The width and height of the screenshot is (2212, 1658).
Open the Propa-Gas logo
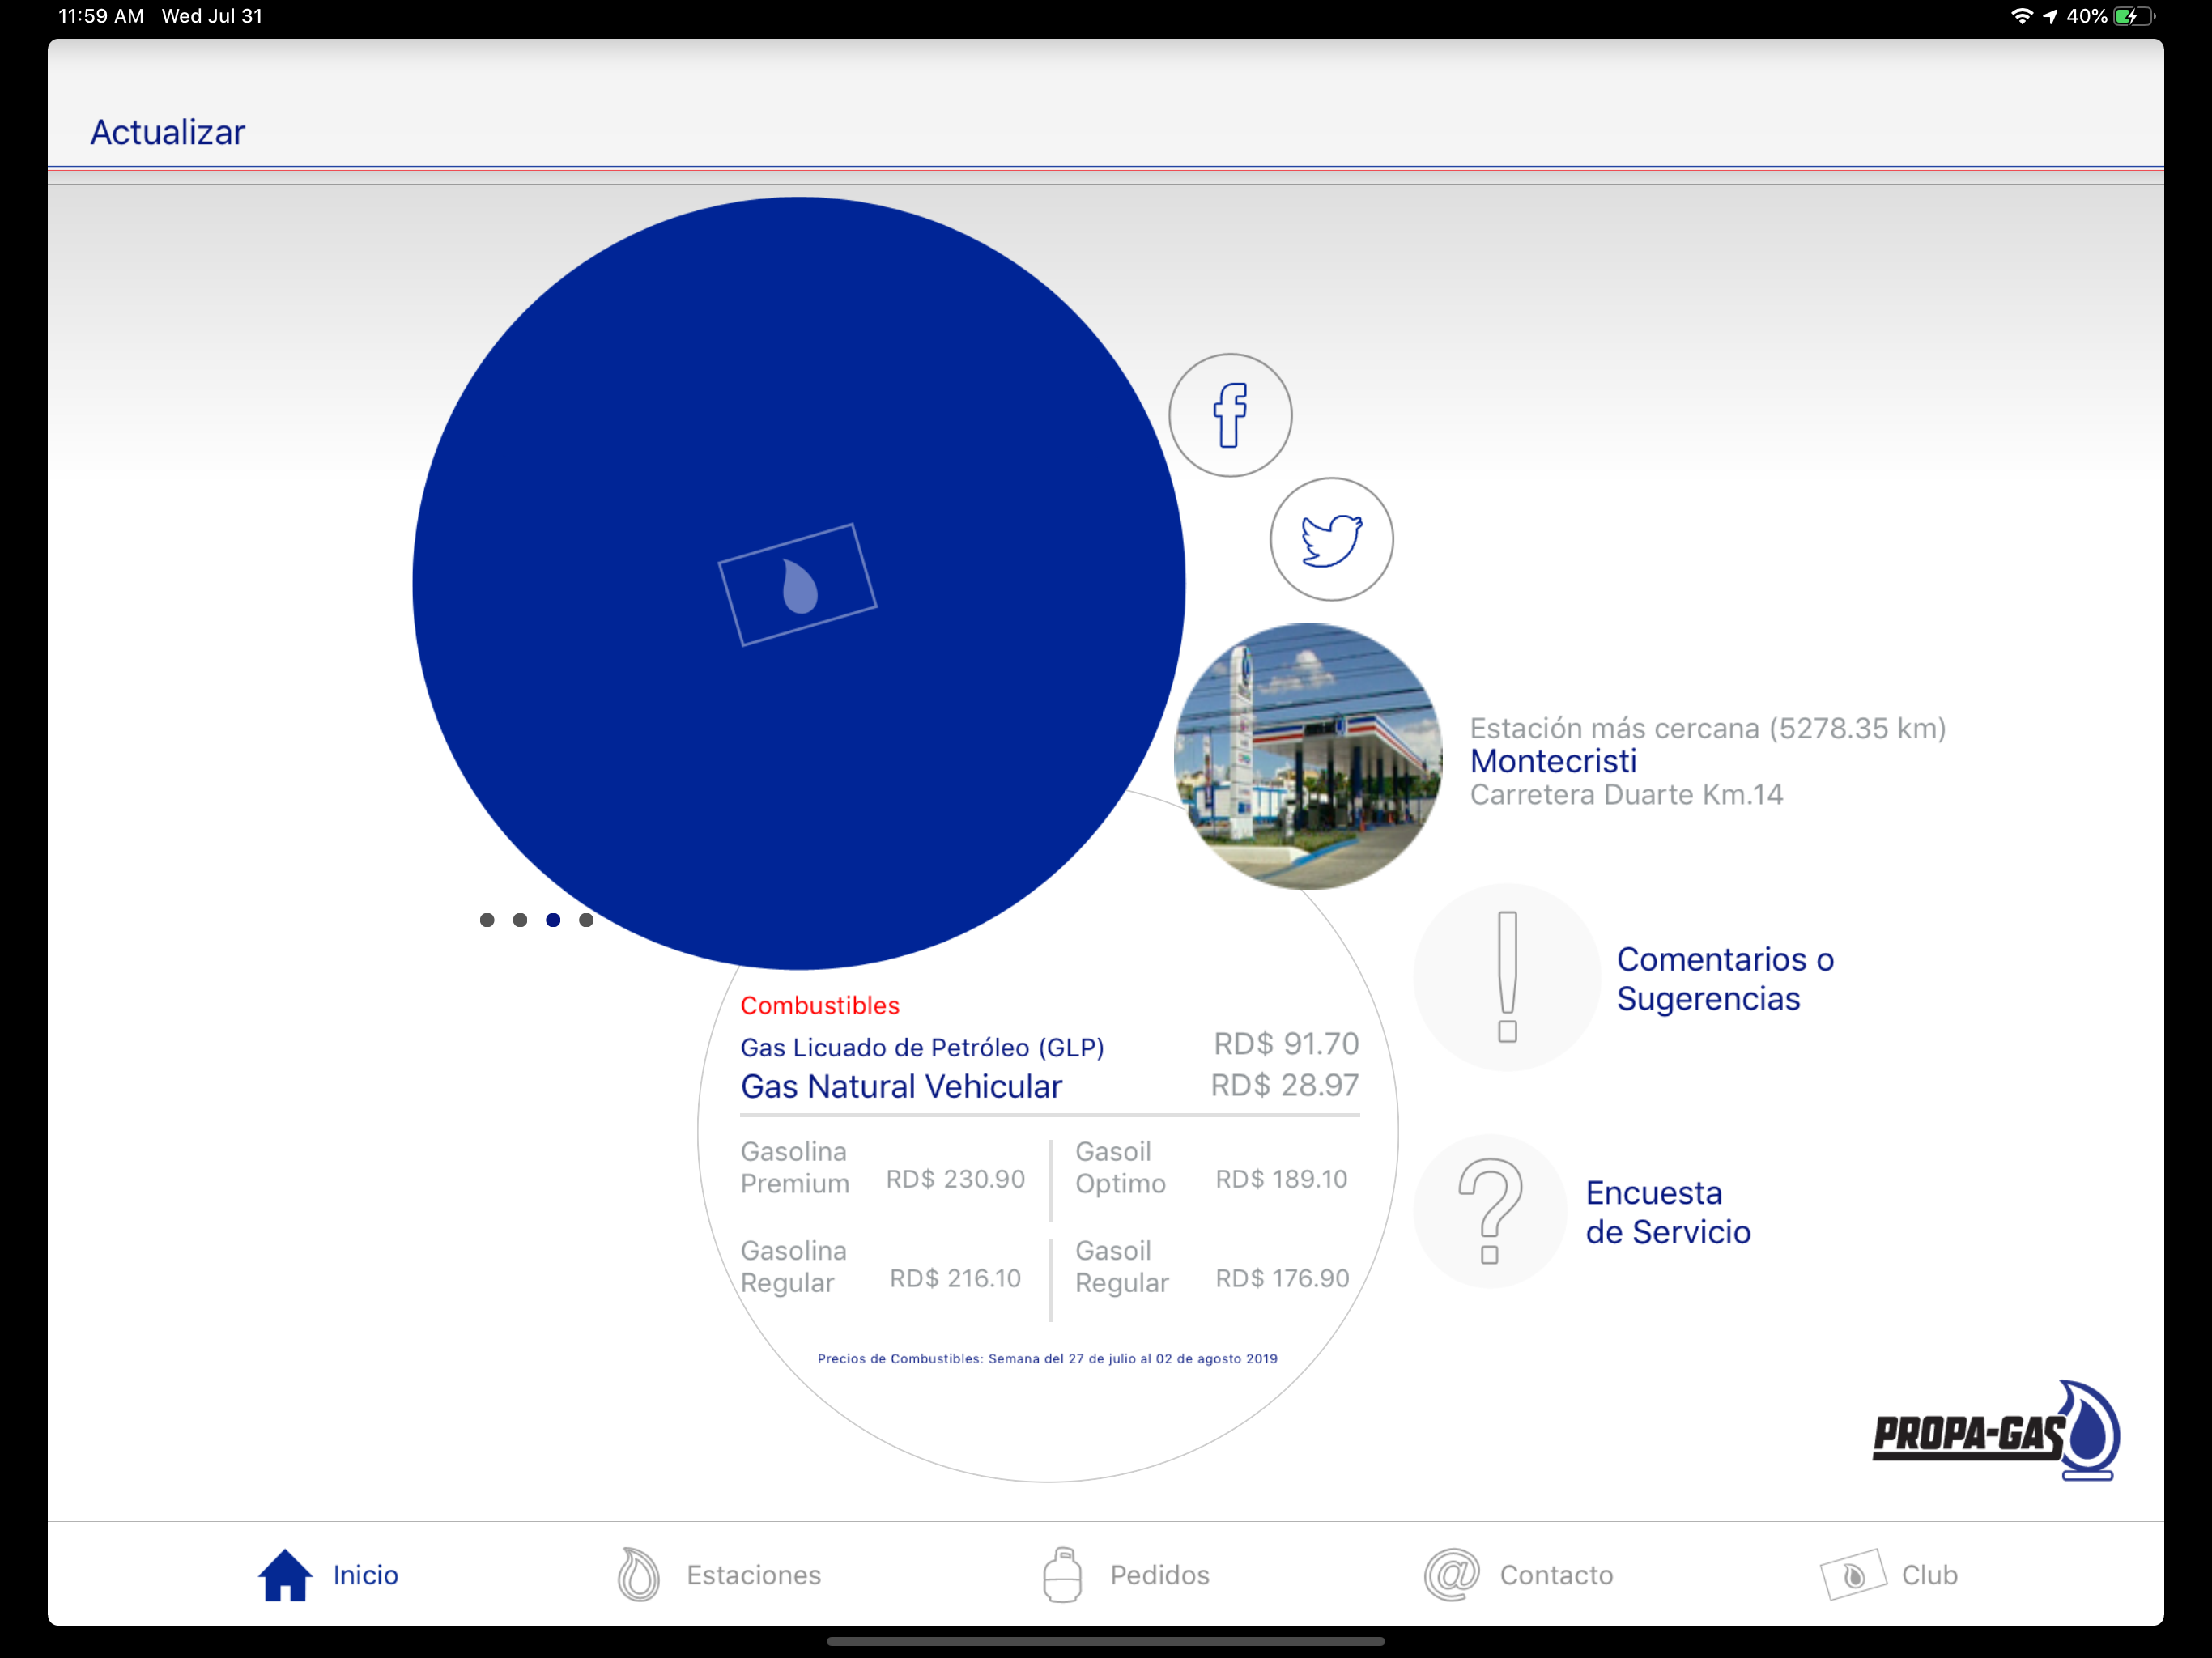(x=1996, y=1430)
